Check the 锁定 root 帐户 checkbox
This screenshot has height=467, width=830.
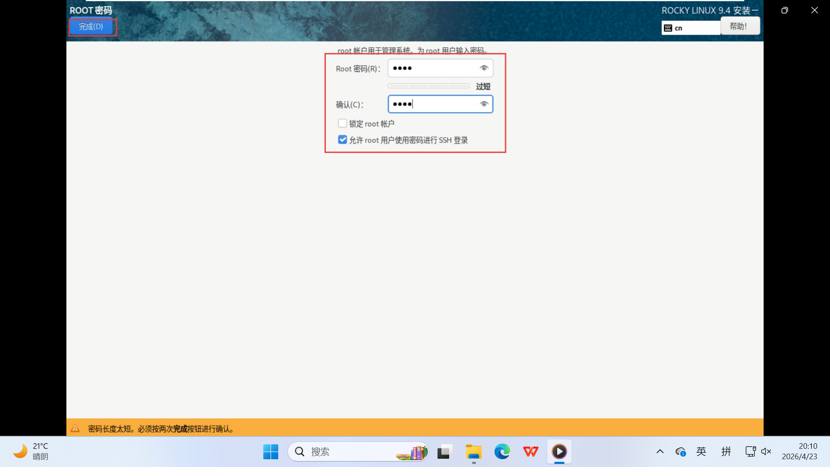click(x=342, y=124)
